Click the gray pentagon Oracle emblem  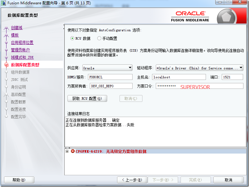click(226, 17)
